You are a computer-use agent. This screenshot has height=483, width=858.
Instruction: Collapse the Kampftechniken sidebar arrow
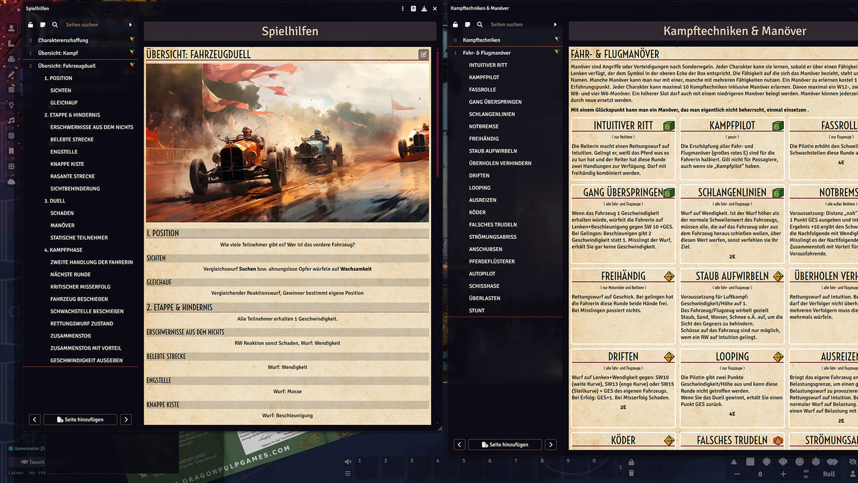tap(555, 25)
